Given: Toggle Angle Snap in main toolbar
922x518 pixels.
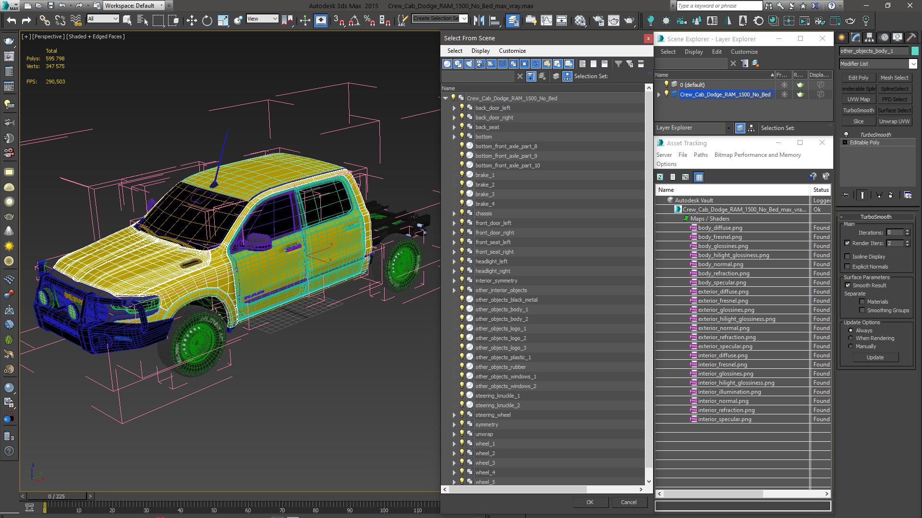Looking at the screenshot, I should coord(354,20).
